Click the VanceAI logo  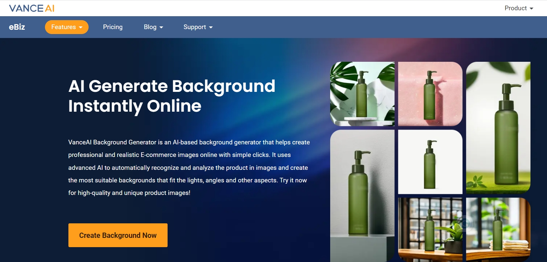[x=32, y=8]
